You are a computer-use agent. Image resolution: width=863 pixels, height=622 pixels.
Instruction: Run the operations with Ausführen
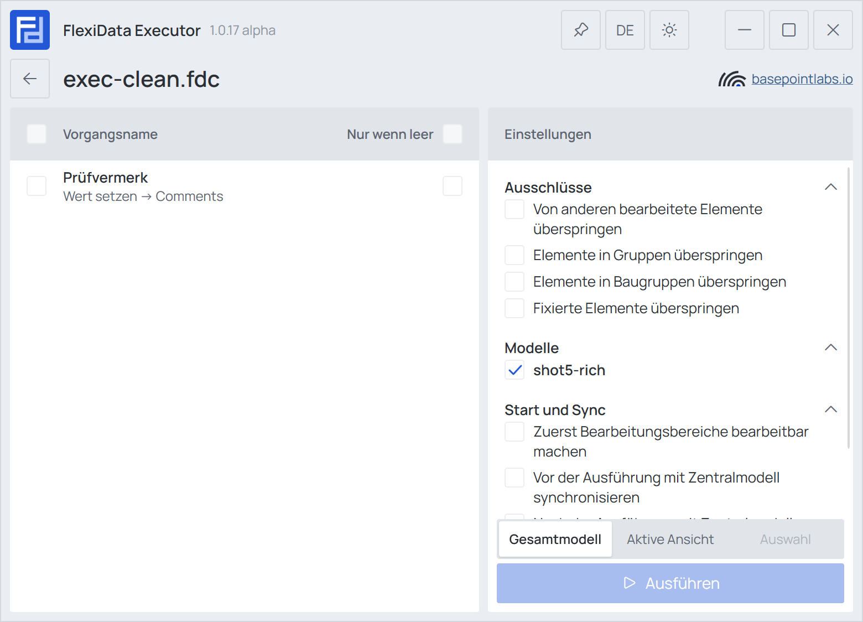670,583
